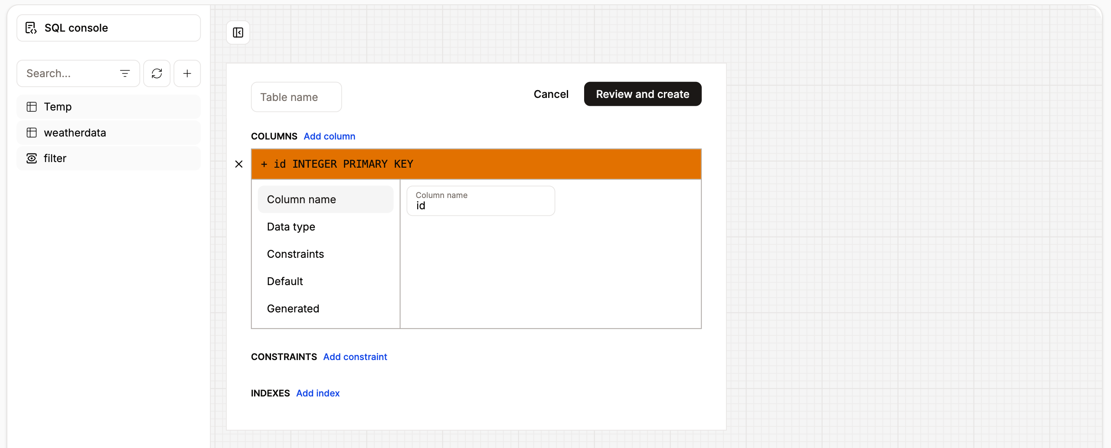Expand the Data type section
1111x448 pixels.
pyautogui.click(x=291, y=227)
